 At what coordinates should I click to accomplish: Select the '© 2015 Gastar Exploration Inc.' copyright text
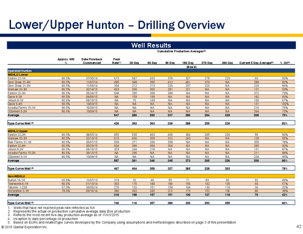25,227
